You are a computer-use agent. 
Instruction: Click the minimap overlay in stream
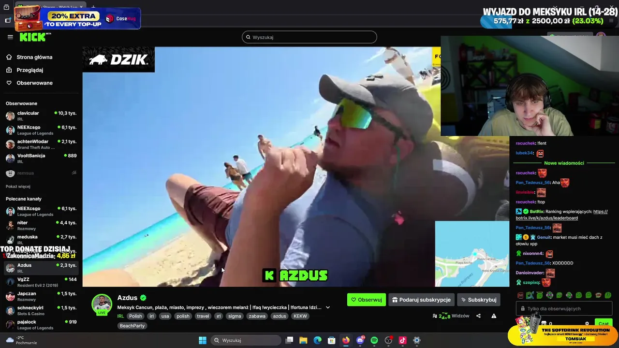[472, 254]
